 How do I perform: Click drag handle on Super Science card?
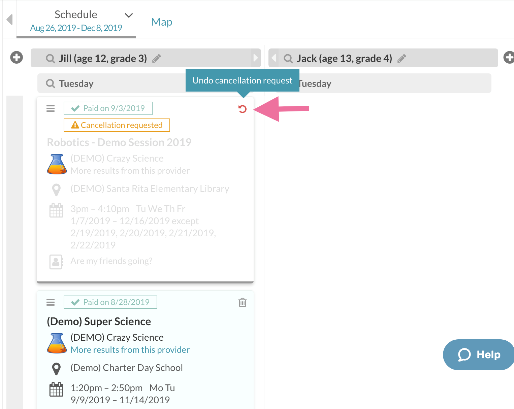click(x=51, y=302)
